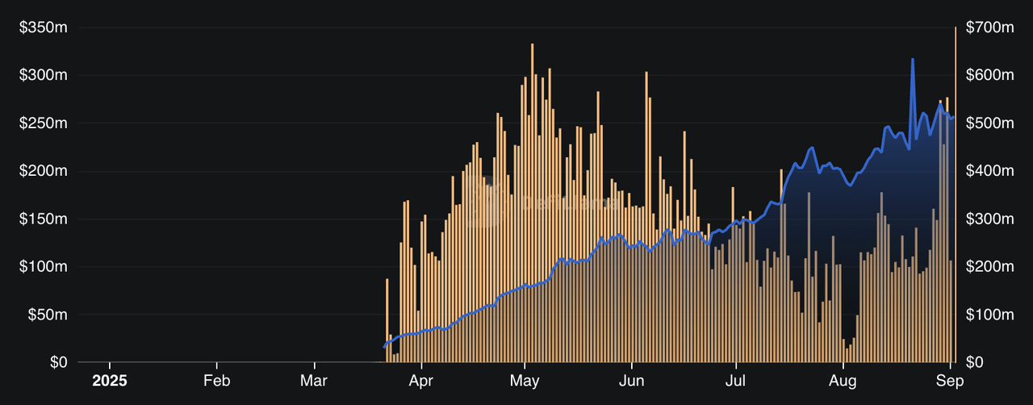Click the blue line's spike in late August
Image resolution: width=1033 pixels, height=405 pixels.
(913, 61)
